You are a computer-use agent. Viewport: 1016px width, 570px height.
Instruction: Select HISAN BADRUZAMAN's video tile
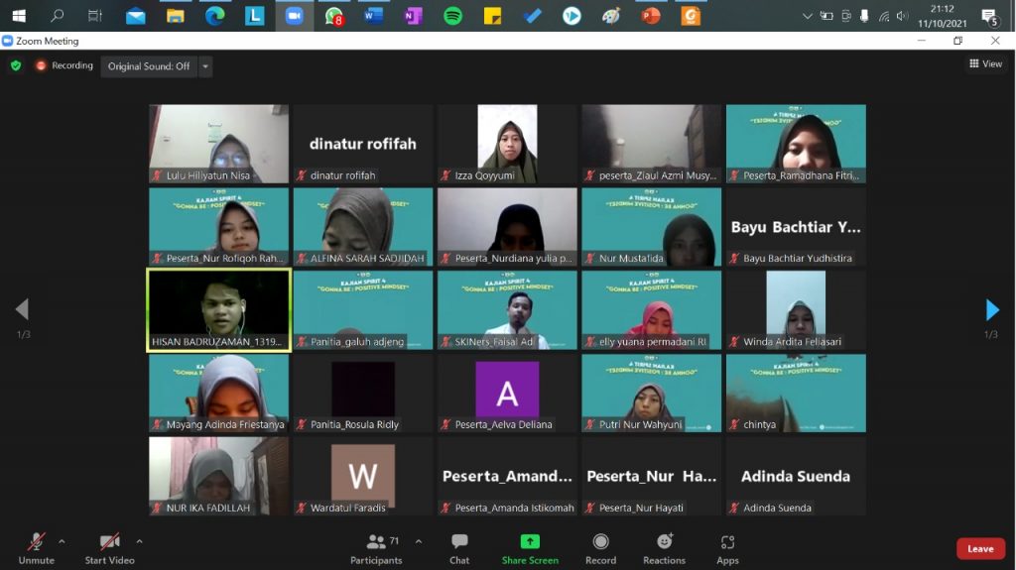click(x=218, y=309)
